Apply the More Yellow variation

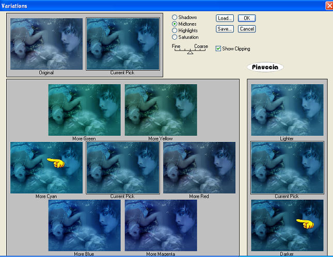click(161, 110)
